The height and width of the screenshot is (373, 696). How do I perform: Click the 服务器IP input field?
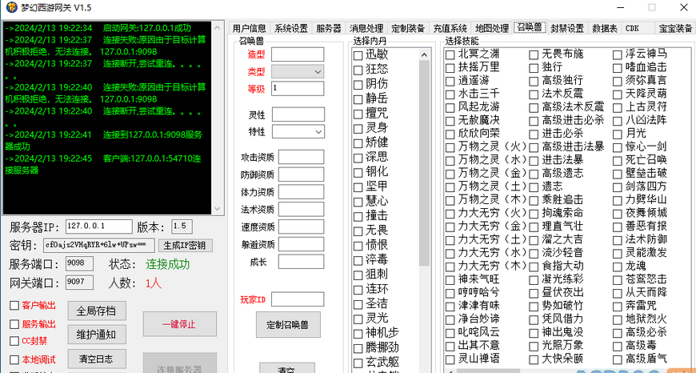pos(98,227)
